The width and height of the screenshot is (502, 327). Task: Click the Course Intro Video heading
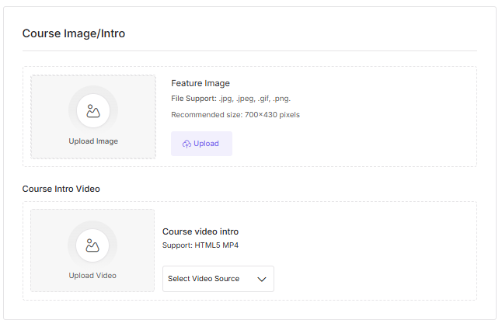coord(61,189)
